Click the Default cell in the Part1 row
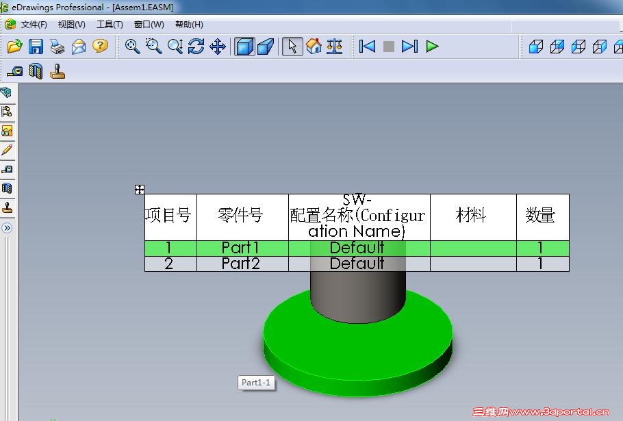Viewport: 623px width, 421px height. tap(359, 248)
